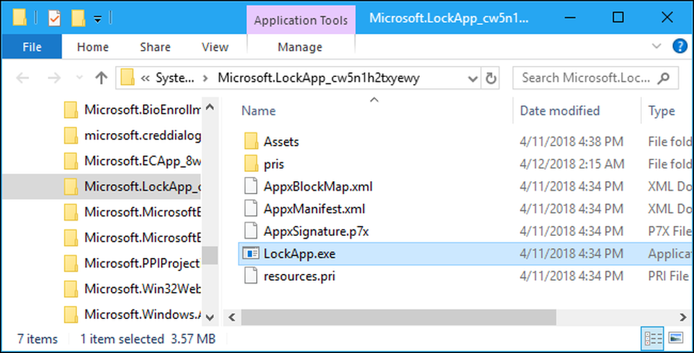
Task: Select Microsoft.Win32Web folder in navigation pane
Action: point(133,289)
